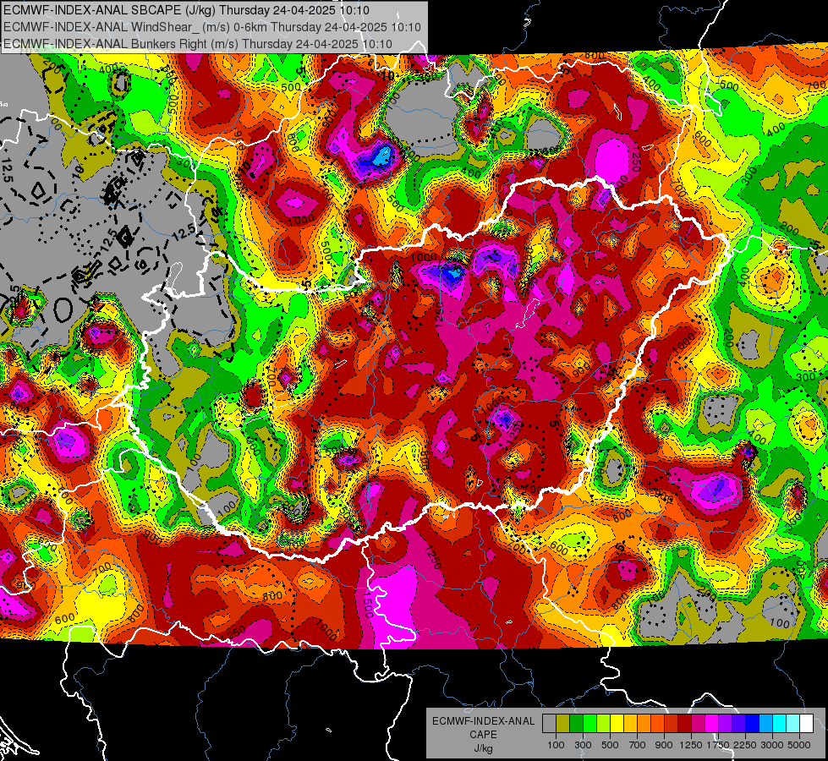Viewport: 828px width, 761px height.
Task: Click the legend label 700
Action: tap(638, 745)
